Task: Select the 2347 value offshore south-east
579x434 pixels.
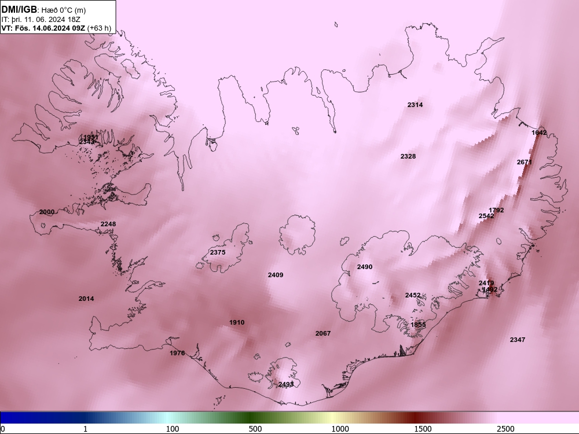Action: (x=517, y=340)
